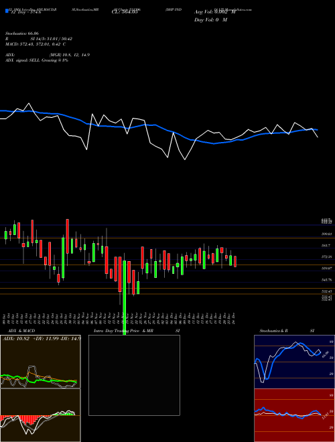Click the '(MGR) 10.8, 12, 14.9' values

pos(70,55)
